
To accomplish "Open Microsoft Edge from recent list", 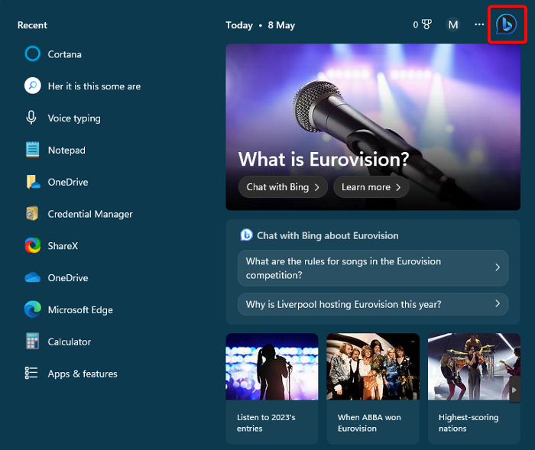I will [x=69, y=309].
